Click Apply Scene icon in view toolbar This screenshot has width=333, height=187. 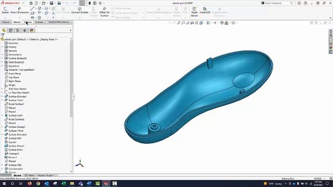227,23
